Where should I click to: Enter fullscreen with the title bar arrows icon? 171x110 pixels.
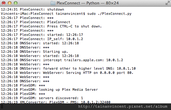167,3
